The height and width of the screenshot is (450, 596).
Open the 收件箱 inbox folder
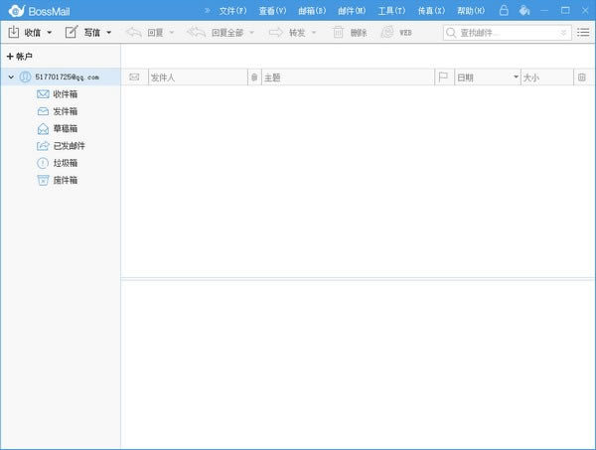click(x=65, y=94)
